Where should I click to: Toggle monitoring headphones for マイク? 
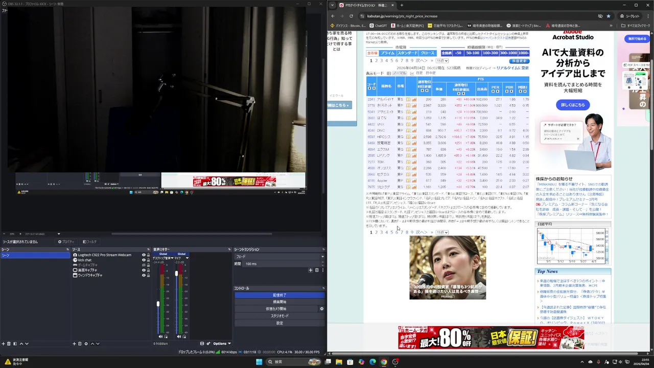(184, 336)
